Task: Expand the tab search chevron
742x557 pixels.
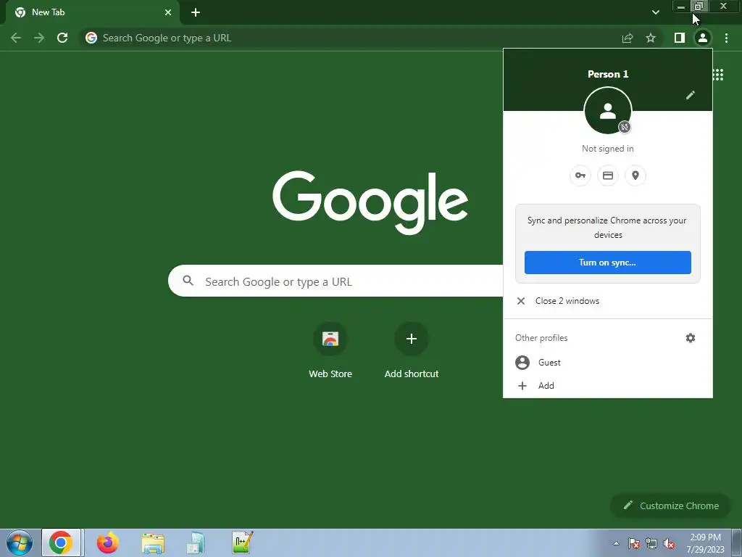Action: [x=655, y=12]
